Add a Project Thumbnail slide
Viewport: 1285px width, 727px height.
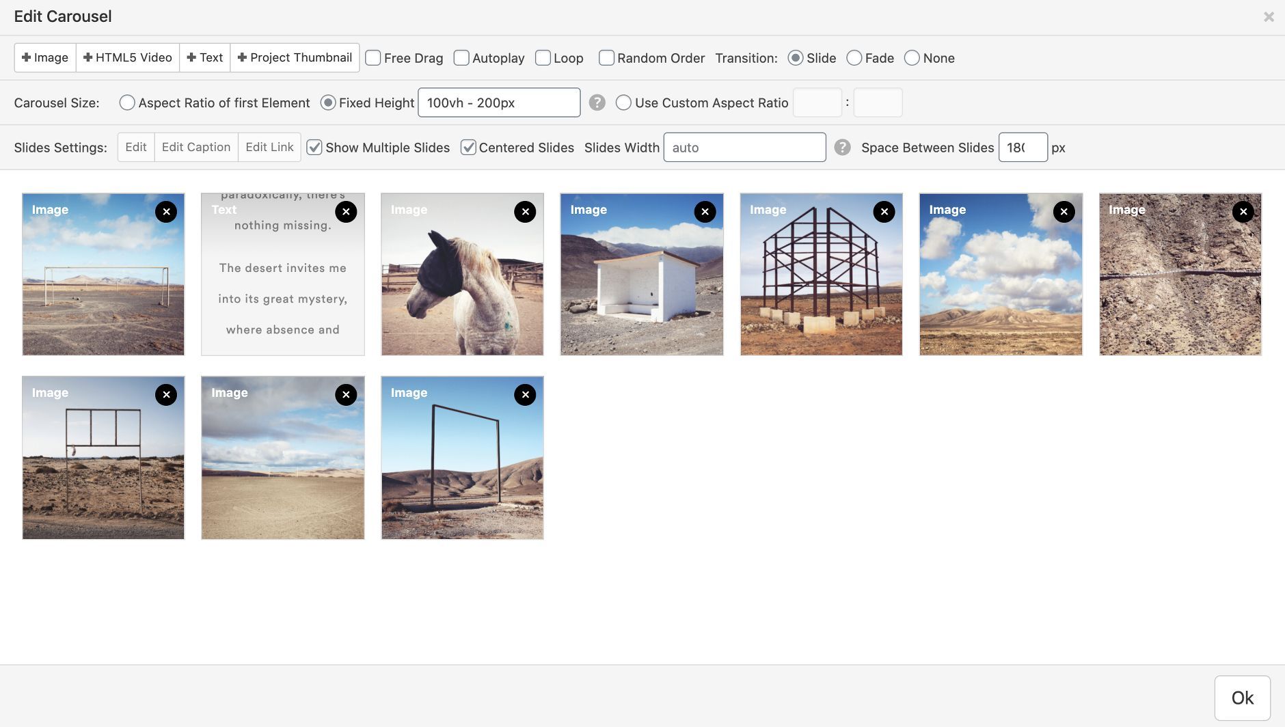point(295,57)
